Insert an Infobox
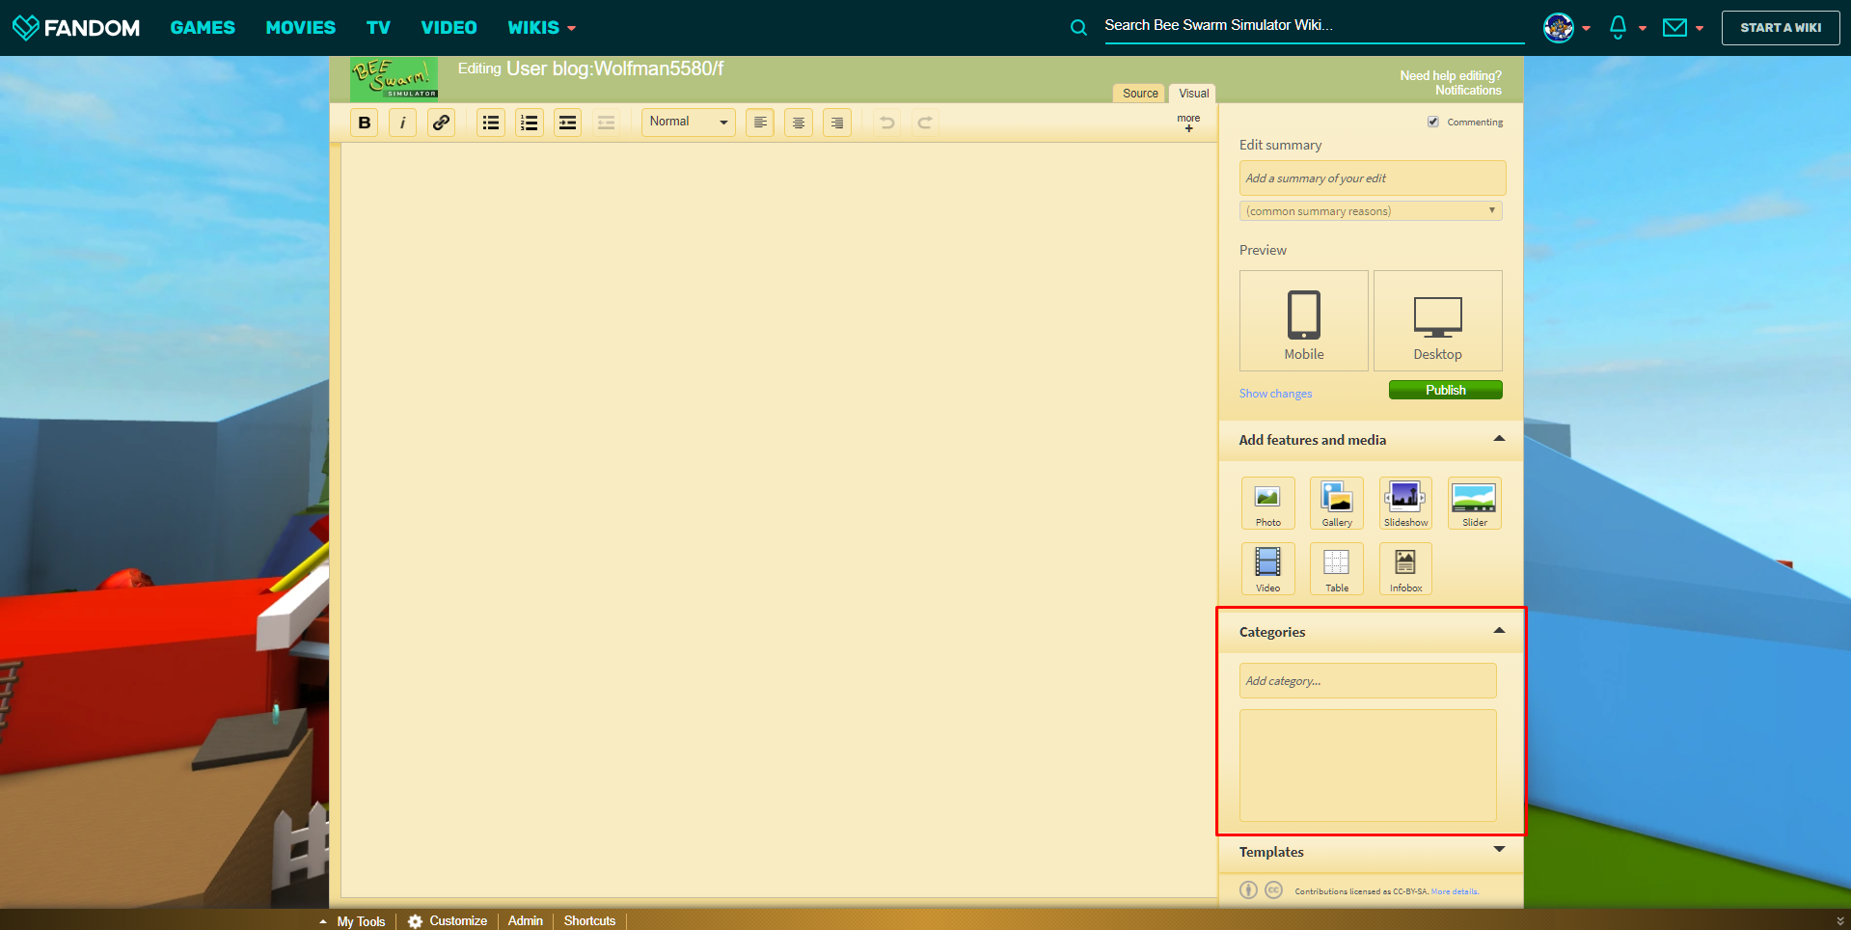This screenshot has height=930, width=1851. click(x=1405, y=568)
